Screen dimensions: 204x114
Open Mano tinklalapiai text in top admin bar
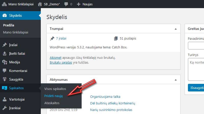pos(21,4)
